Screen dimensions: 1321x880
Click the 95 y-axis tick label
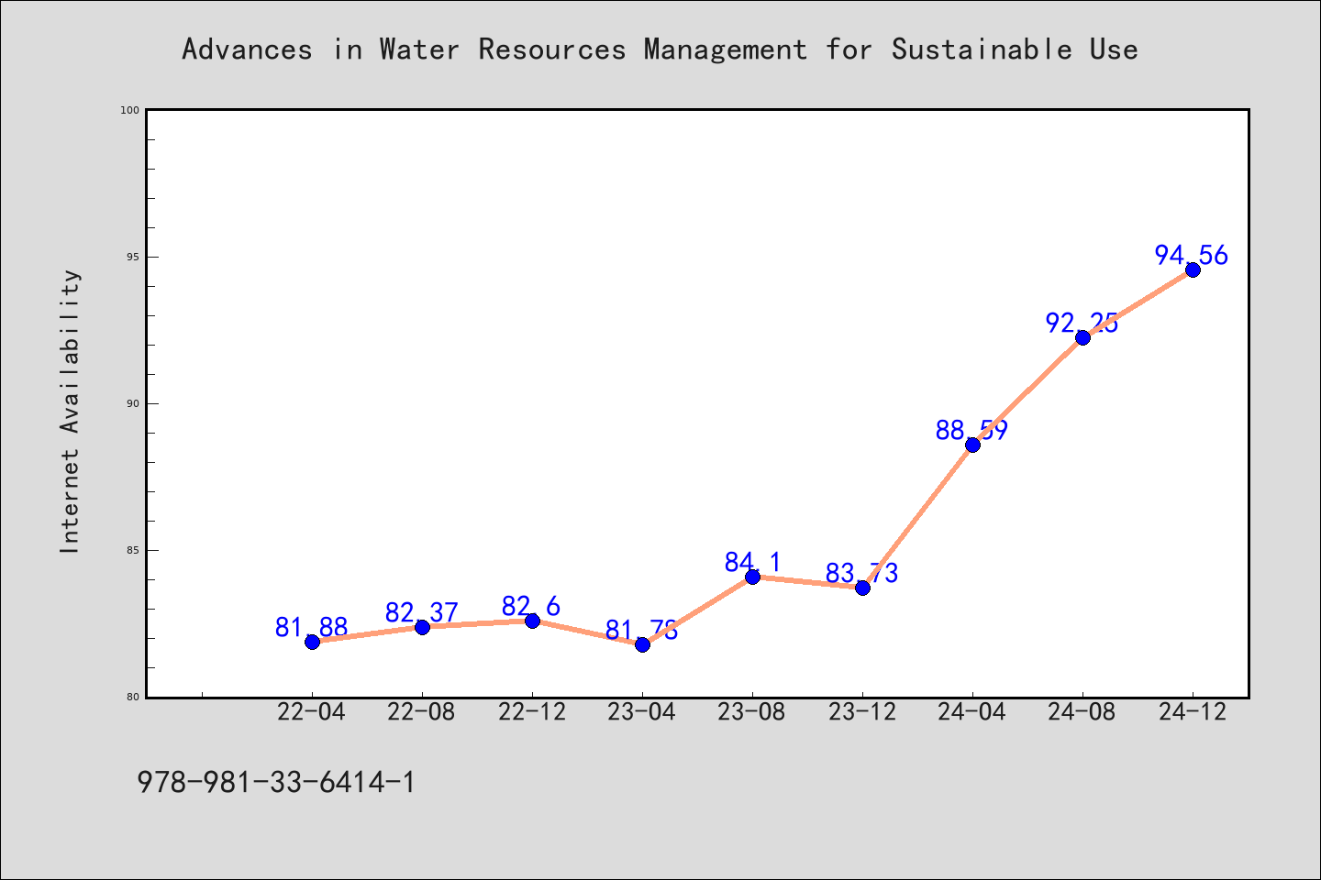coord(133,257)
